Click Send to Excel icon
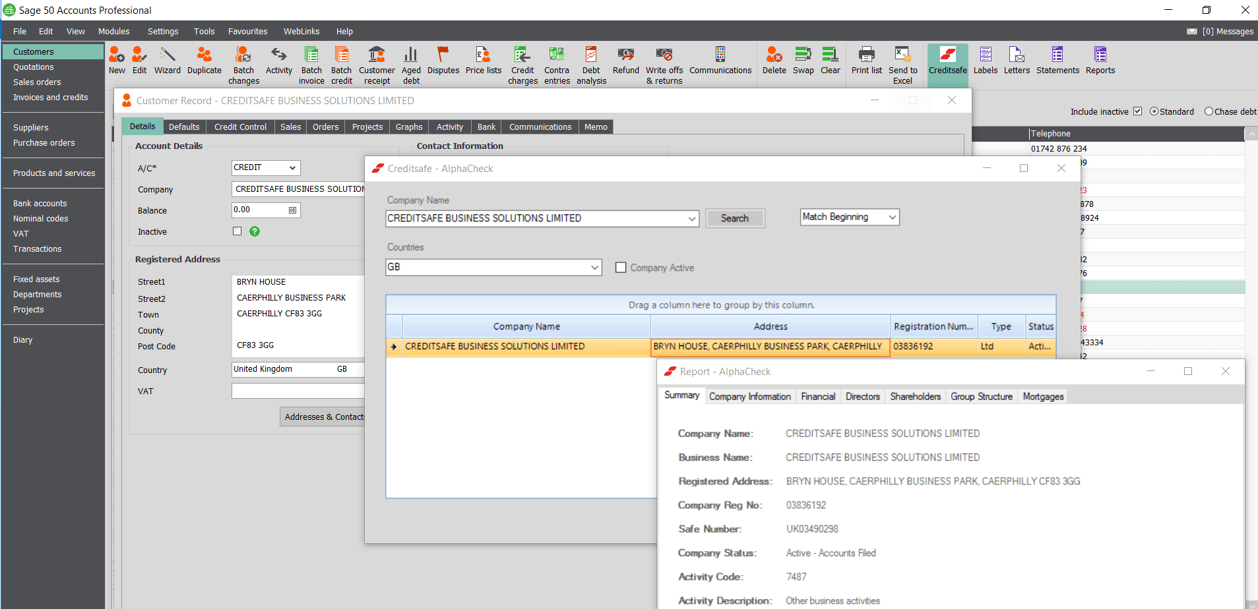This screenshot has height=609, width=1258. click(x=903, y=65)
